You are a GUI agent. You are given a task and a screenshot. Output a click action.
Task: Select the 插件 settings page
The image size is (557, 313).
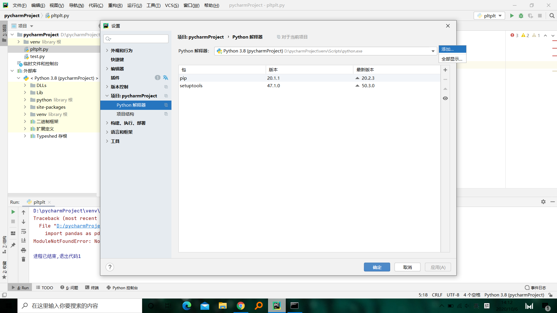[115, 78]
